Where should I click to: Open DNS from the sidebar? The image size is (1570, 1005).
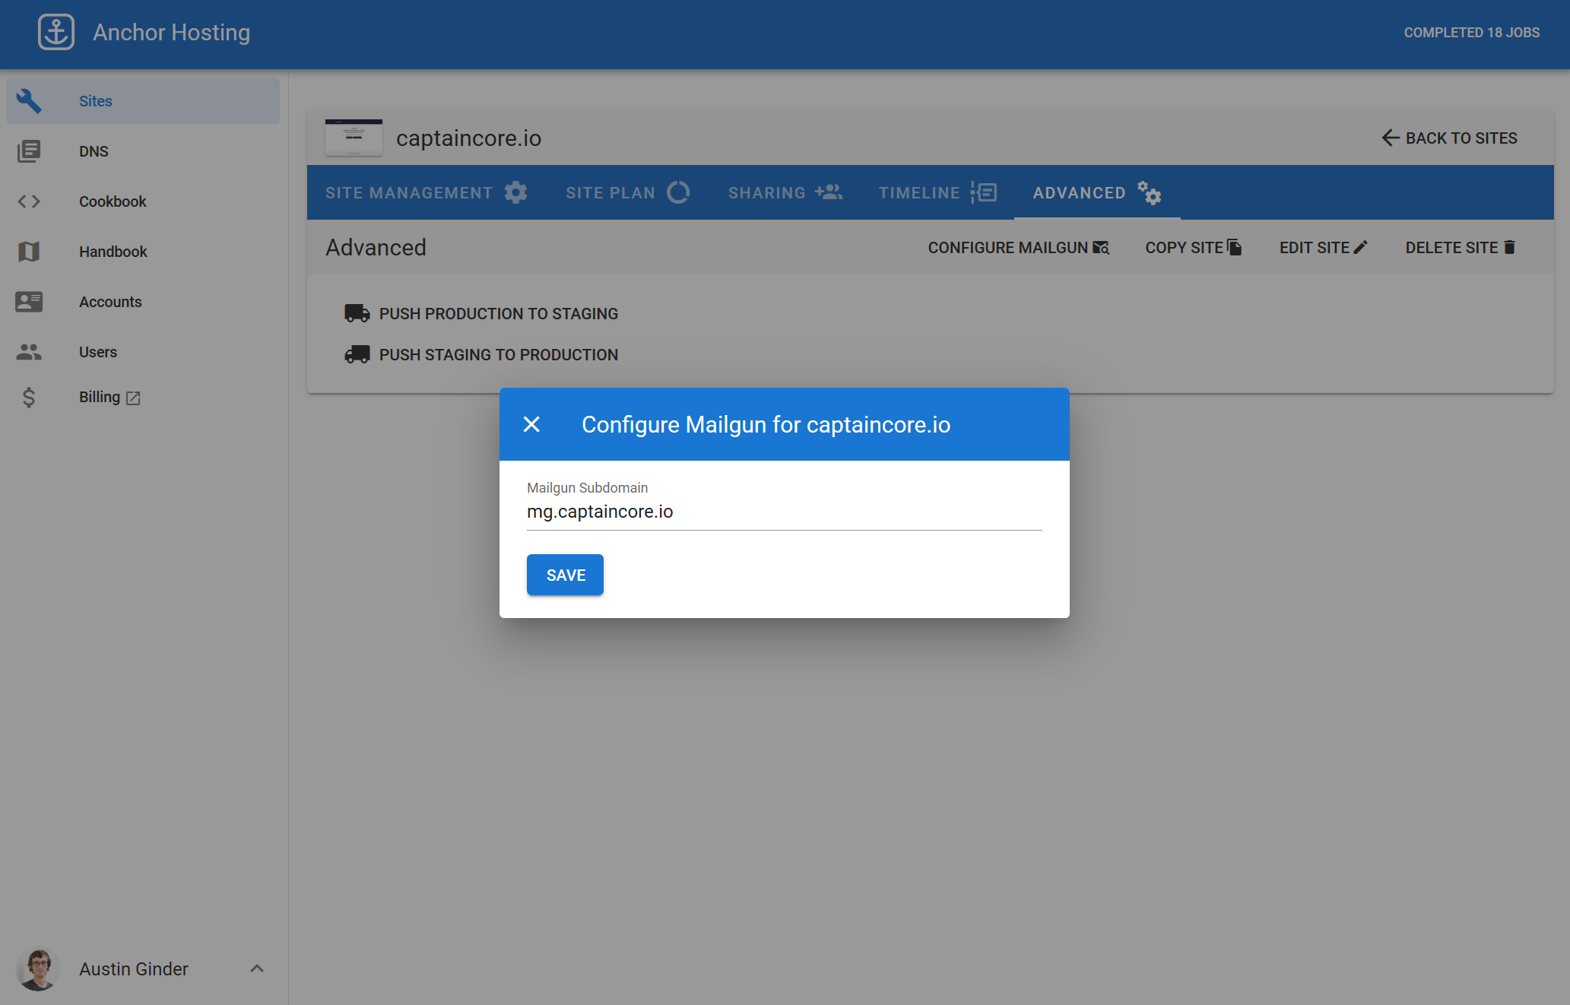coord(143,151)
